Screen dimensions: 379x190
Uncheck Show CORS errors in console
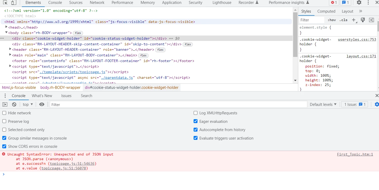coord(4,146)
